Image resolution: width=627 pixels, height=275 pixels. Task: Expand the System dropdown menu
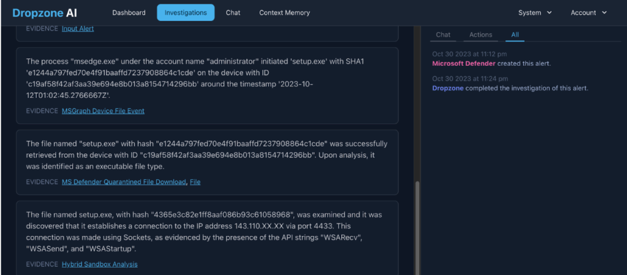point(535,12)
